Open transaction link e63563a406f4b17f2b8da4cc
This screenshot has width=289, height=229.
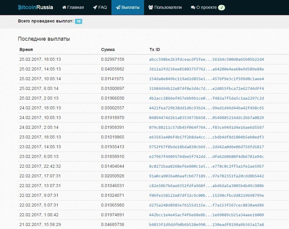coord(206,137)
